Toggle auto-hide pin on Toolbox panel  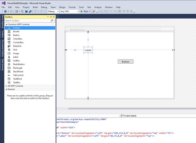coord(51,17)
